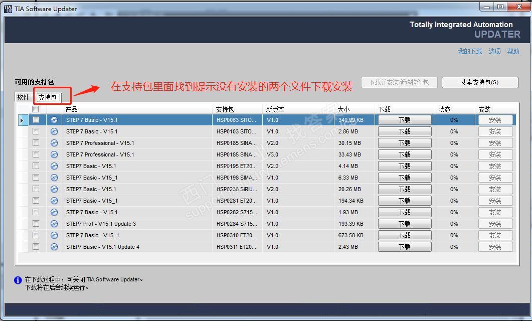Click the 下载 button for HSP0281

[405, 201]
